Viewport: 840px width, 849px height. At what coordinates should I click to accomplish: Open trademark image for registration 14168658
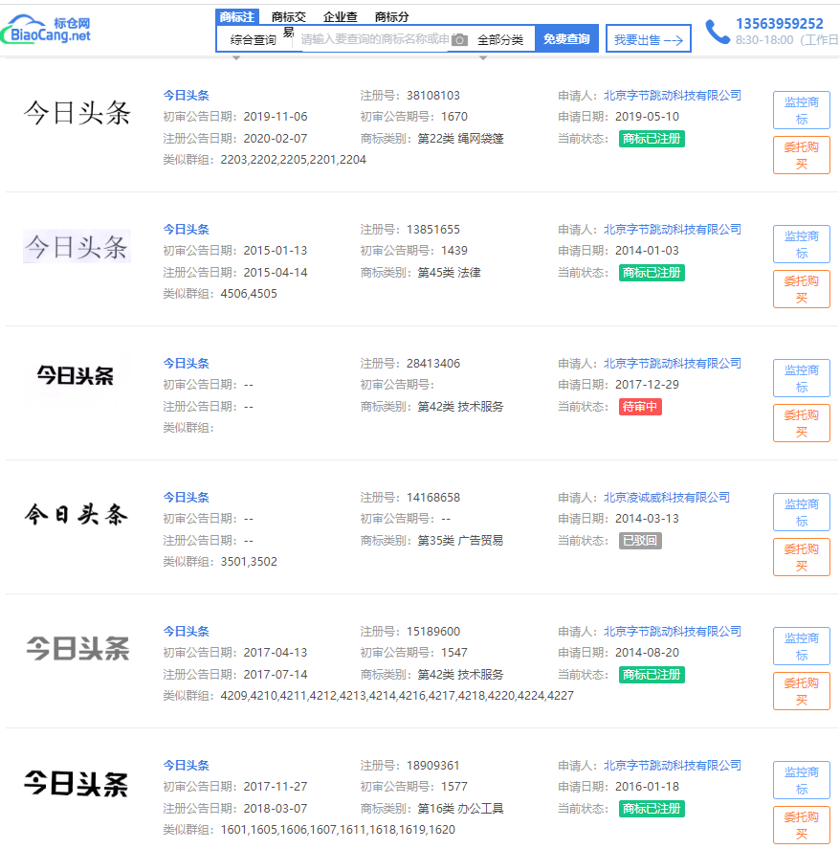[77, 514]
